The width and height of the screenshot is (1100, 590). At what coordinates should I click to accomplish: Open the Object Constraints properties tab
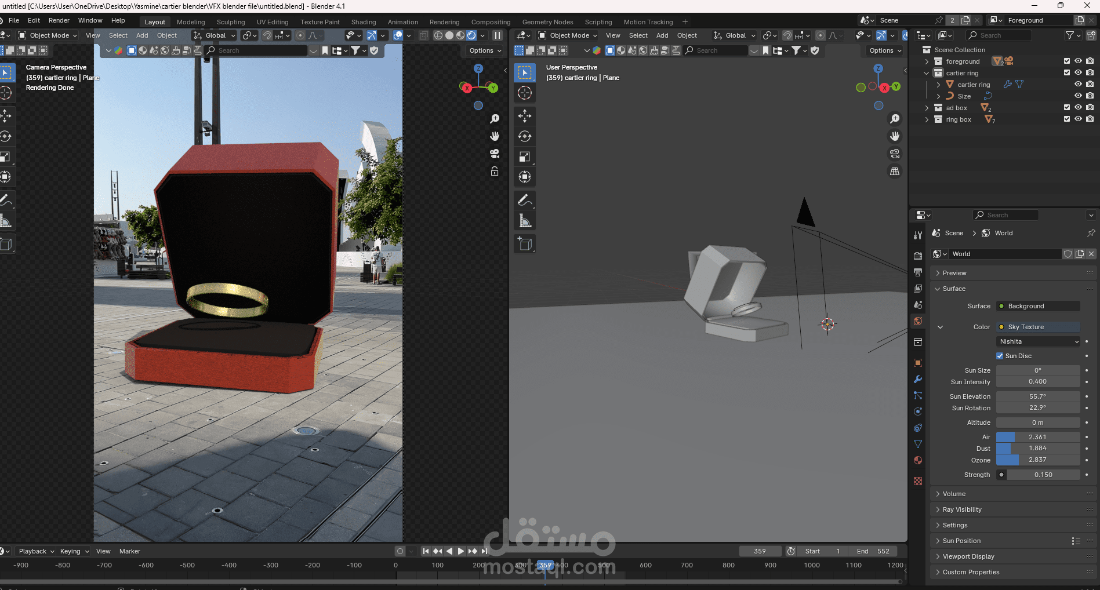click(x=918, y=428)
